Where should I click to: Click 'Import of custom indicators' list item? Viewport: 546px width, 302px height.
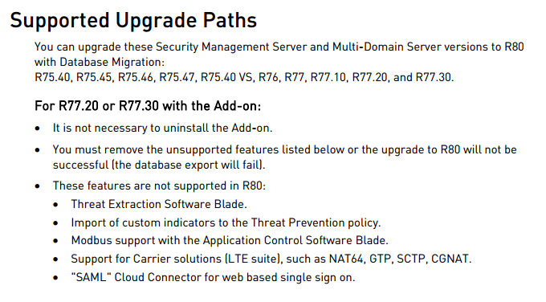coord(226,222)
